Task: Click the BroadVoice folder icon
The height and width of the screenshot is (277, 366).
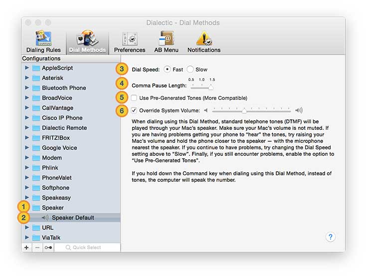Action: pos(36,98)
